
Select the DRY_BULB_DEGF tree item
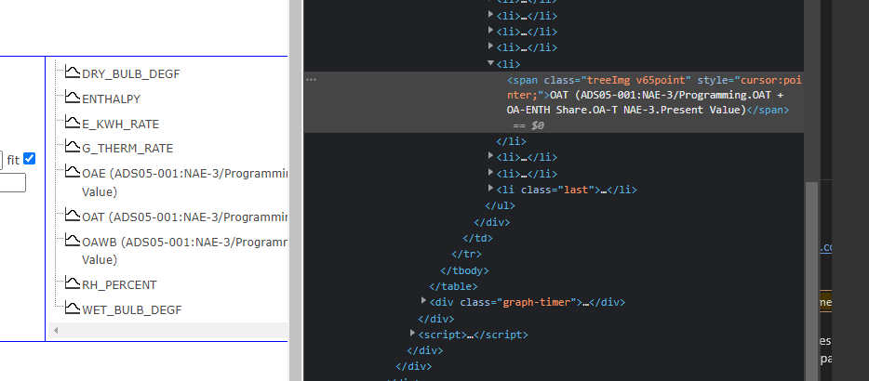pos(131,74)
